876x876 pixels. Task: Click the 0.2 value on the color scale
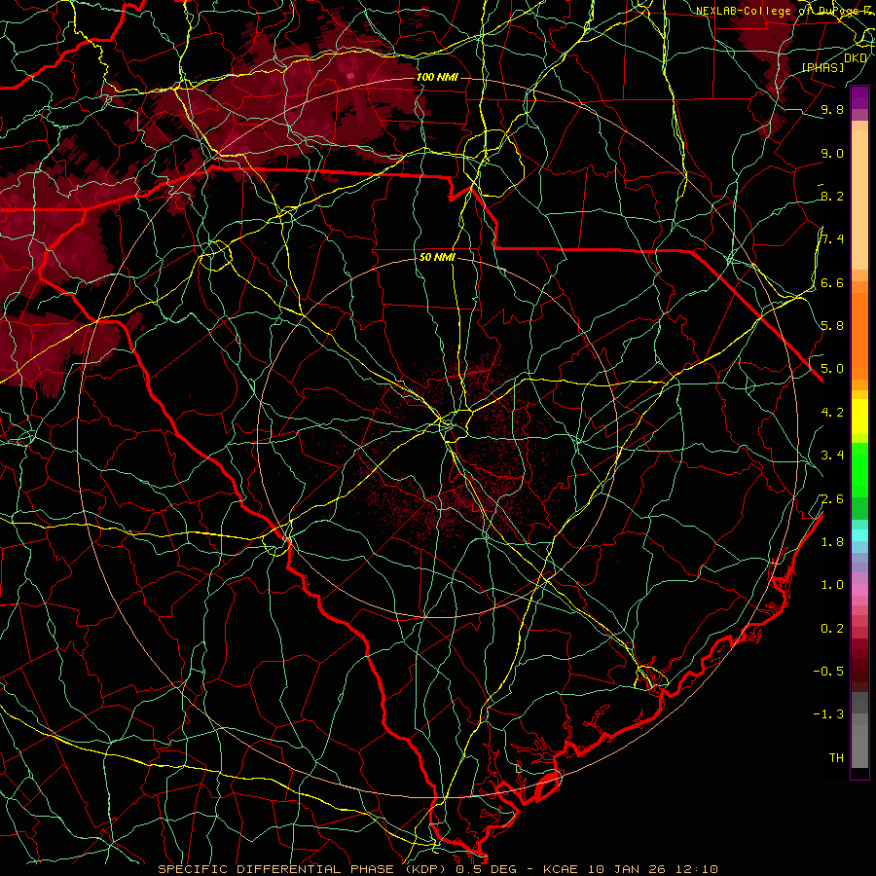coord(832,628)
